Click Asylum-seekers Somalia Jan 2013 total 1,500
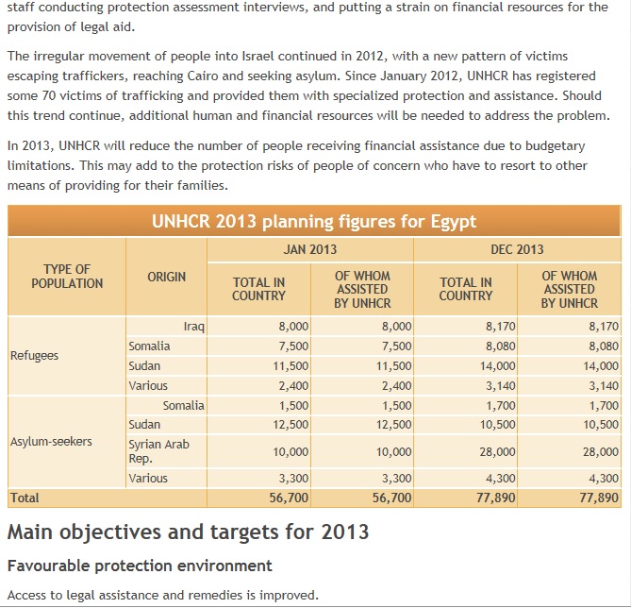The height and width of the screenshot is (608, 631). [293, 405]
